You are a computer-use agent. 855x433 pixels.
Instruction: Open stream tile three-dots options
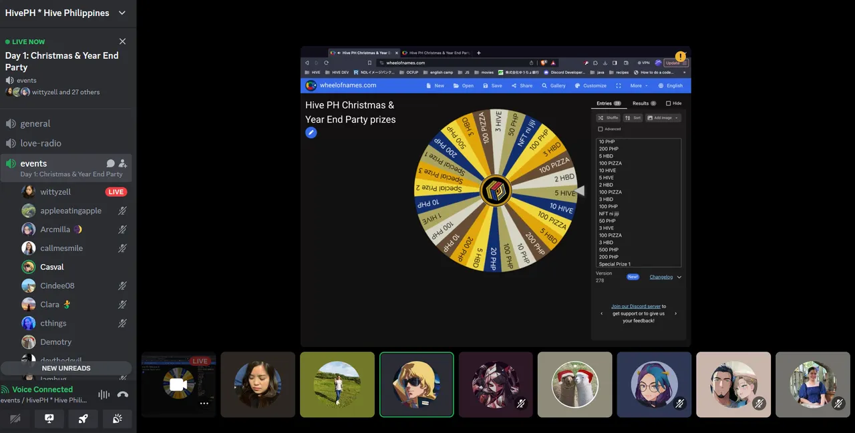coord(204,404)
